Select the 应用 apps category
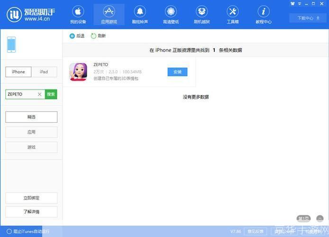This screenshot has height=237, width=329. pyautogui.click(x=31, y=132)
